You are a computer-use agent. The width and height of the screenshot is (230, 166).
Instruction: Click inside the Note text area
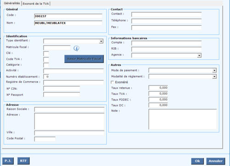(x=183, y=119)
